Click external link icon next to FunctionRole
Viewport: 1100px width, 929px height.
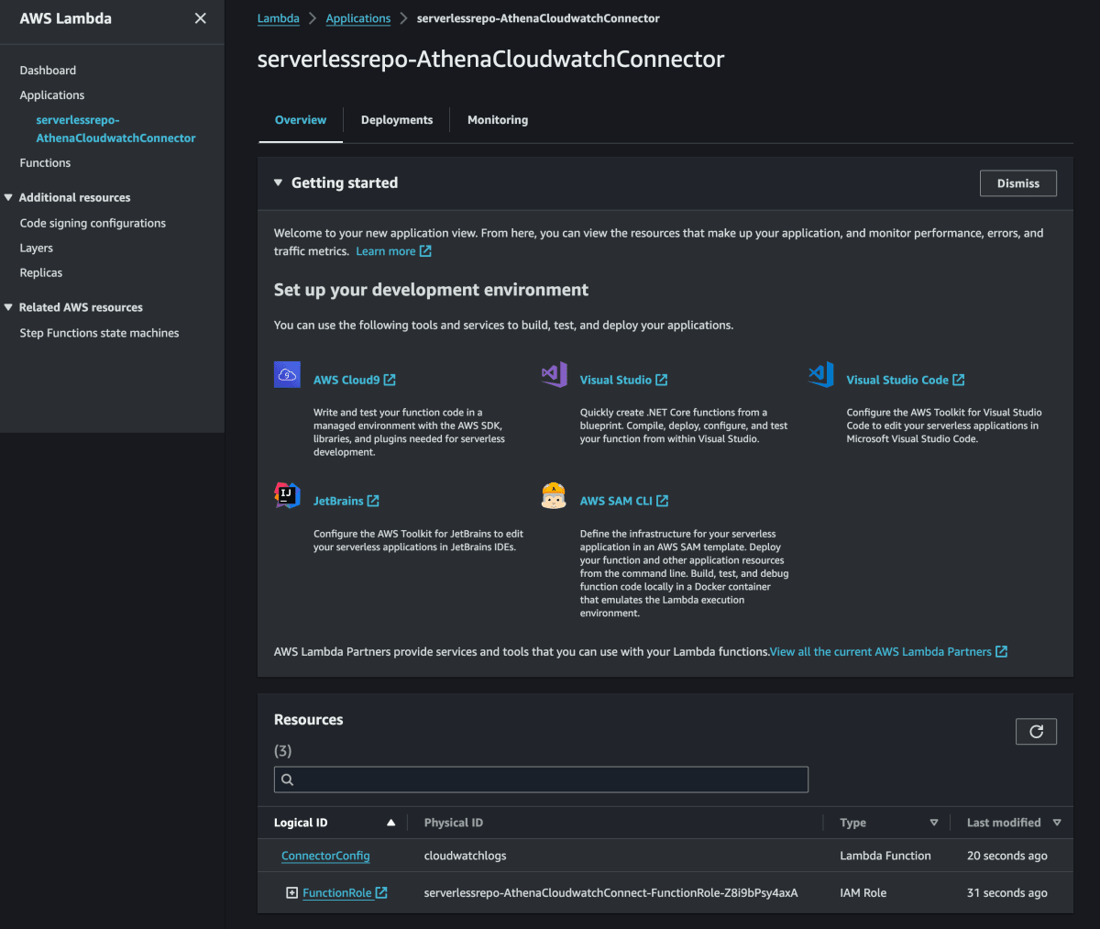[381, 893]
